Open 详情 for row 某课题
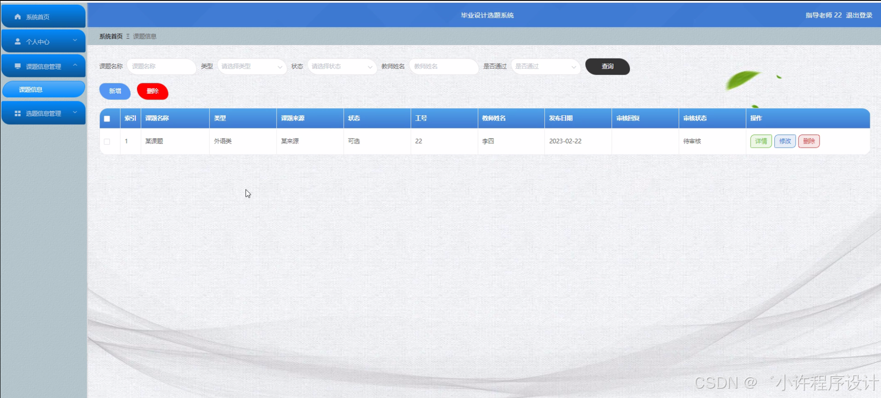881x398 pixels. 761,141
